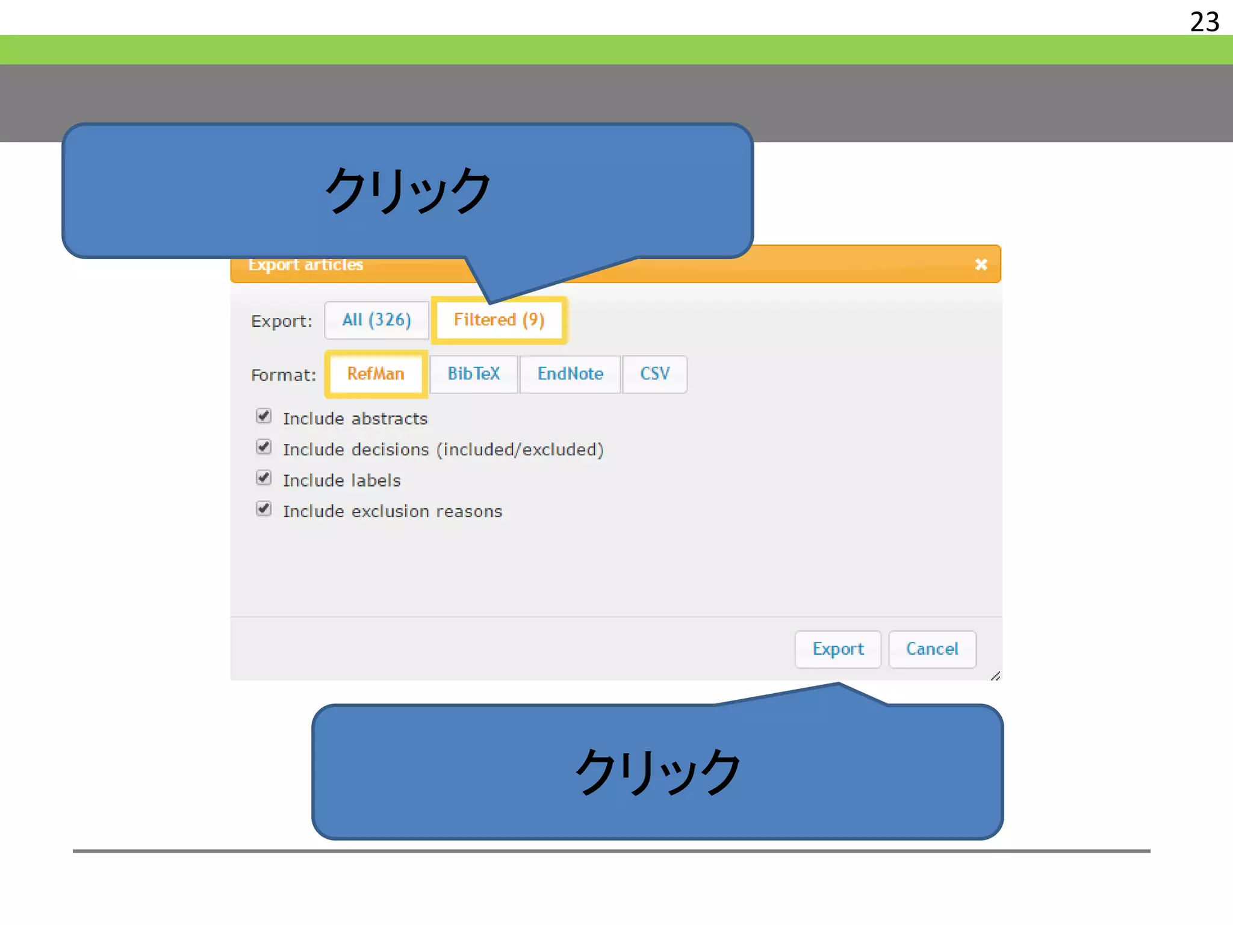Viewport: 1233px width, 925px height.
Task: Toggle Include exclusion reasons checkbox
Action: [264, 508]
